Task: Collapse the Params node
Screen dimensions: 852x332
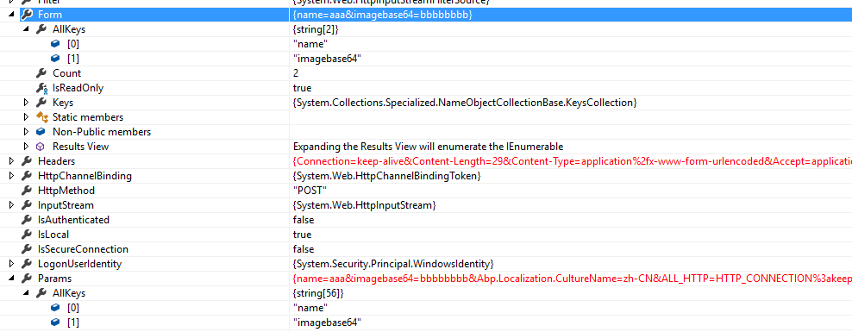Action: 11,279
